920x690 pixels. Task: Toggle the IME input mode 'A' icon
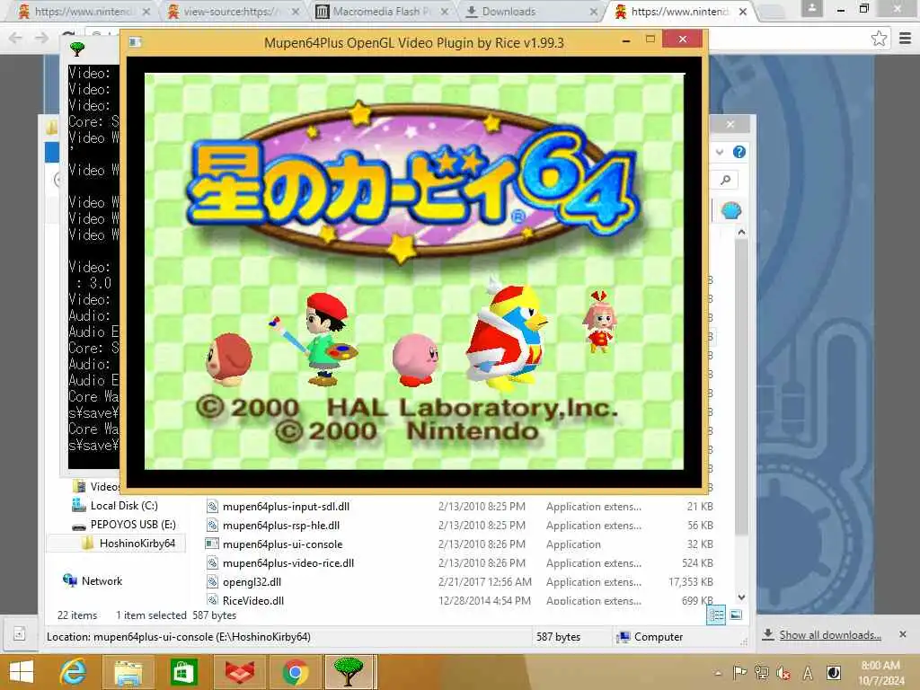(808, 673)
